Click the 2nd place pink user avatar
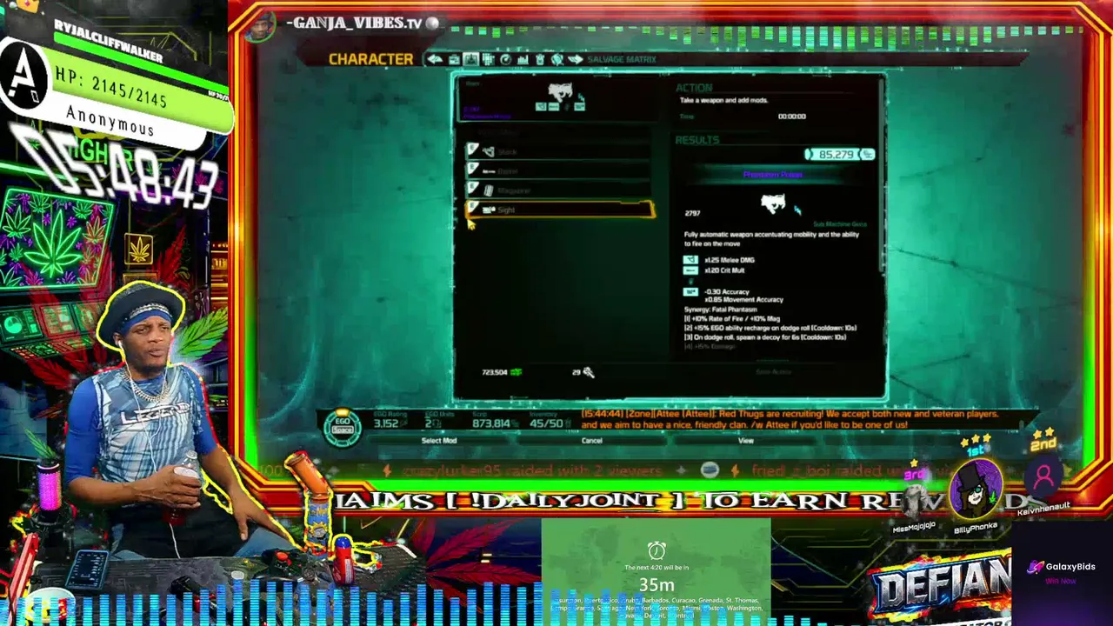The width and height of the screenshot is (1113, 626). [x=1043, y=476]
